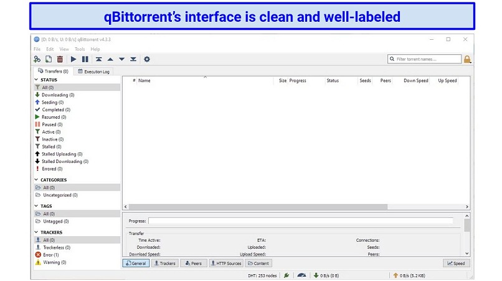
Task: Open the View menu
Action: 64,49
